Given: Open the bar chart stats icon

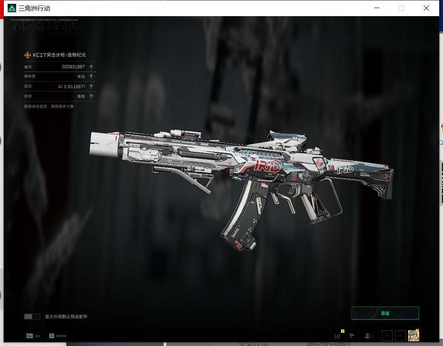Looking at the screenshot, I should (338, 336).
